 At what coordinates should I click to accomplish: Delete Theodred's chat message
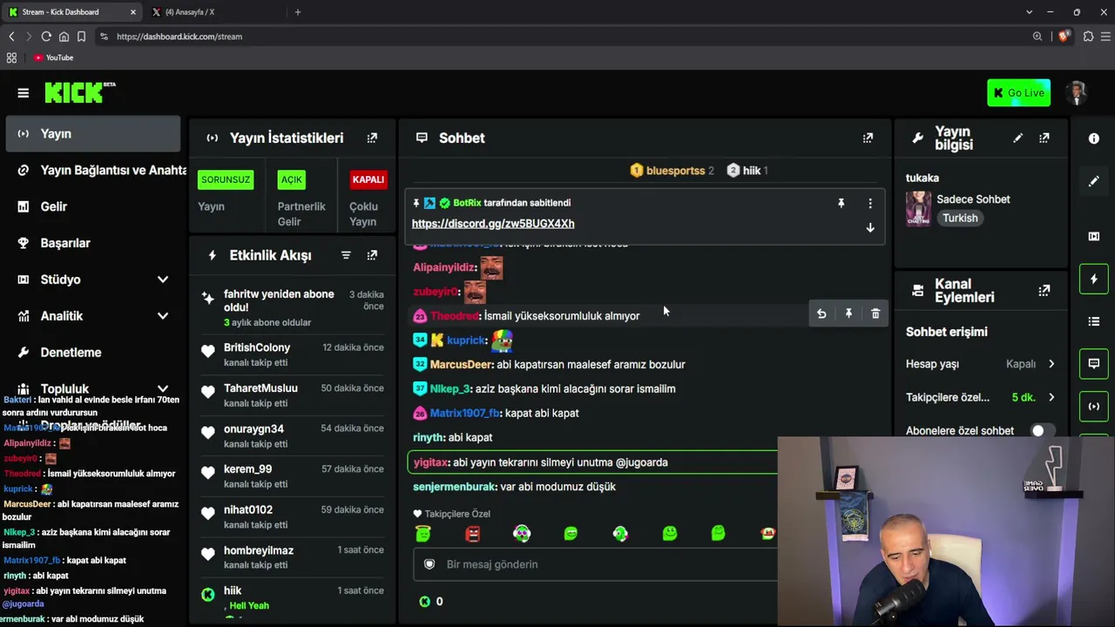tap(875, 313)
